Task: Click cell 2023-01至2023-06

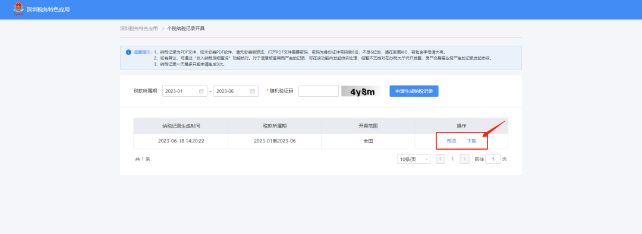Action: coord(275,141)
